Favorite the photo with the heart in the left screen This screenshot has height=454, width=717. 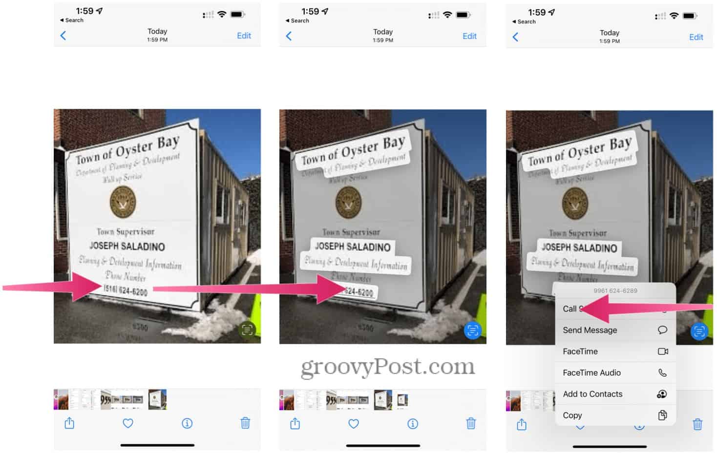coord(128,423)
